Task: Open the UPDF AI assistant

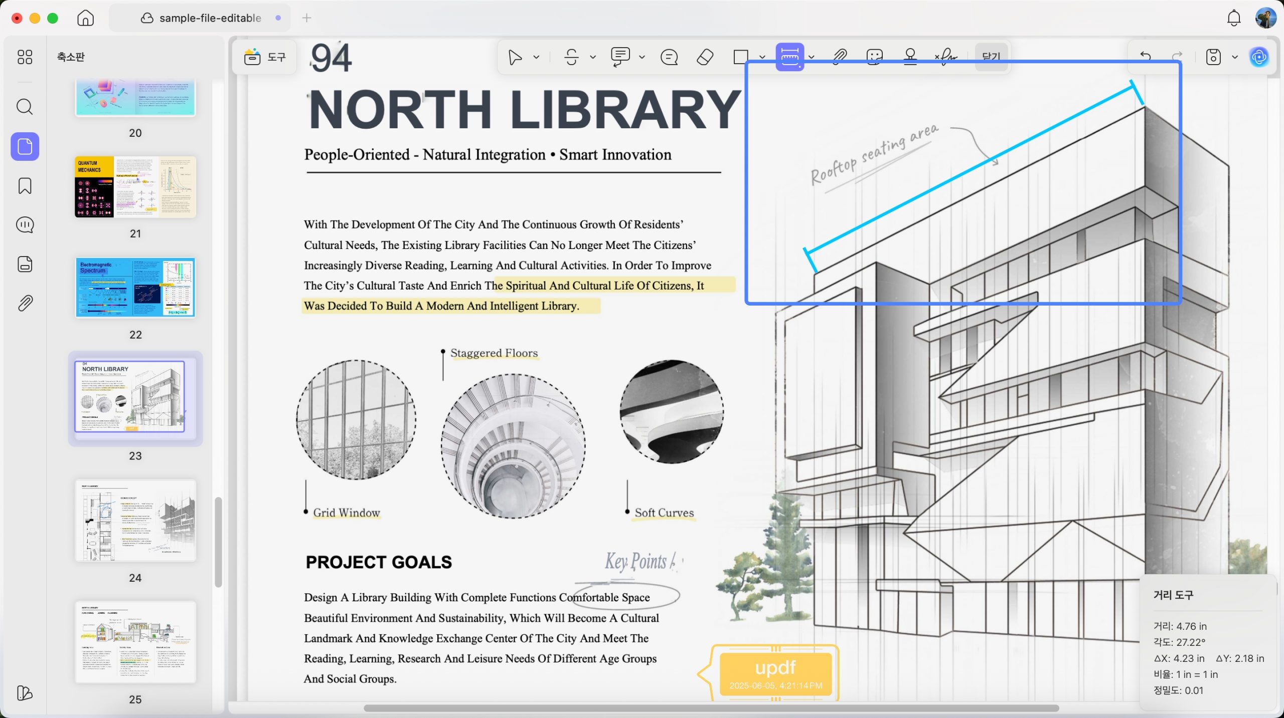Action: pos(1259,57)
